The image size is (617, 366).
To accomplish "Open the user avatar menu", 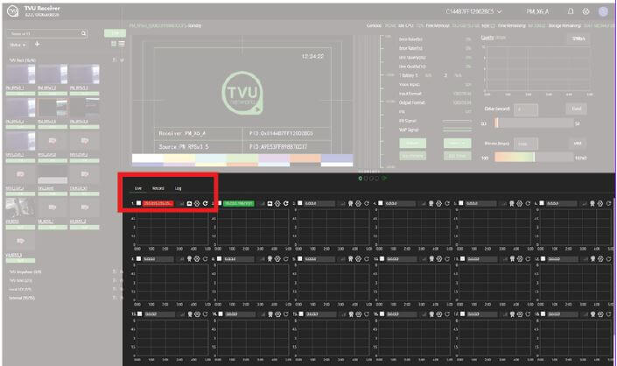I will click(x=603, y=11).
